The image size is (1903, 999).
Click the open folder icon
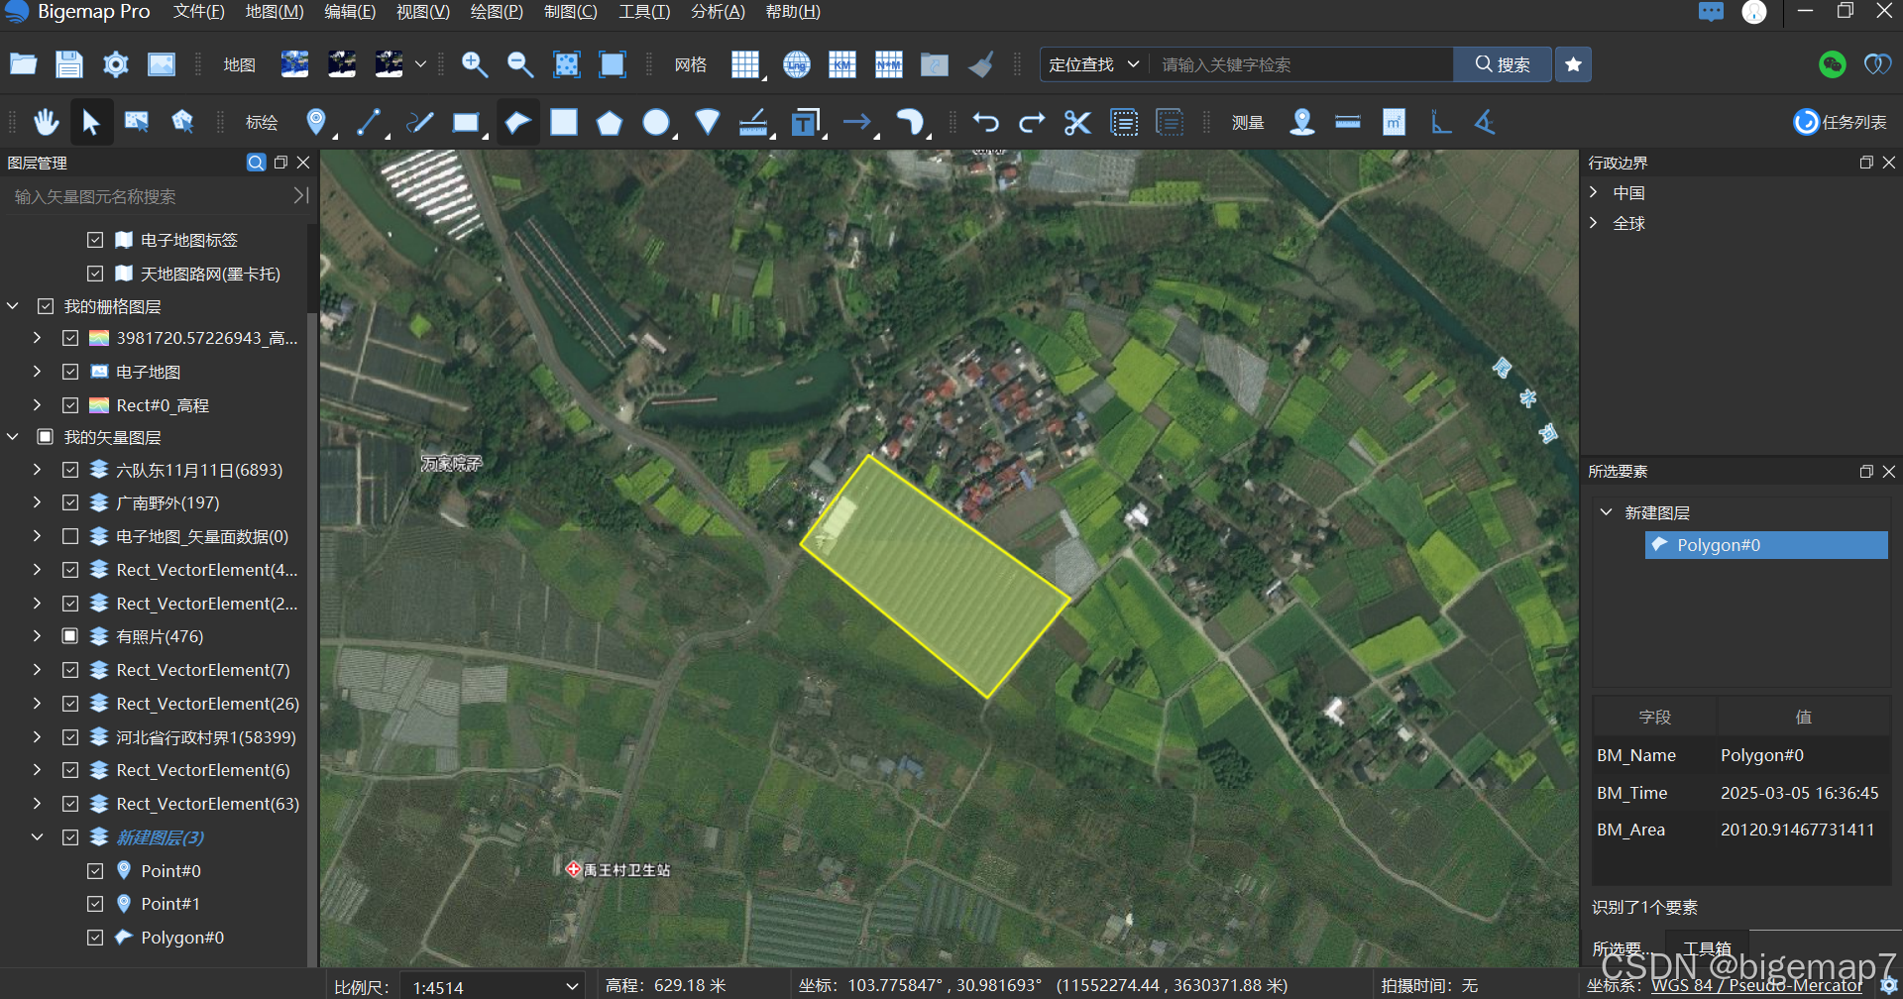[23, 64]
